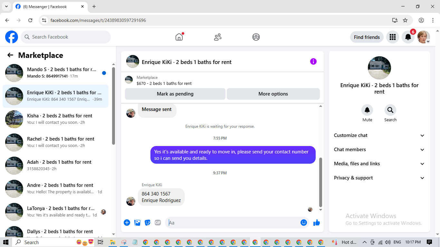Expand Privacy & support section

click(x=379, y=178)
